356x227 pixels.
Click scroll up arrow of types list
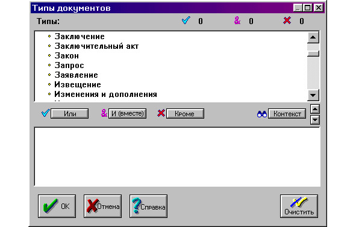(313, 37)
